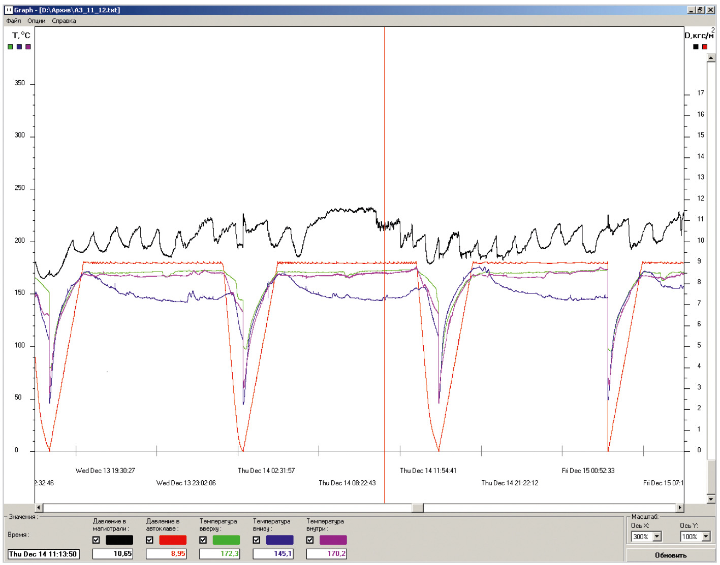Click the Wed Dec 13 23:02:06 time label
This screenshot has height=565, width=720.
pyautogui.click(x=186, y=483)
